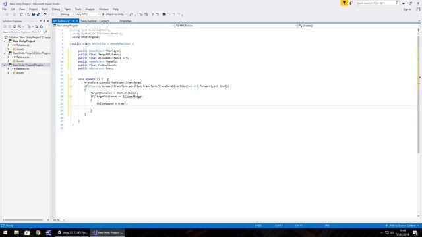Open the Debug configuration dropdown
The width and height of the screenshot is (422, 237).
coord(67,14)
